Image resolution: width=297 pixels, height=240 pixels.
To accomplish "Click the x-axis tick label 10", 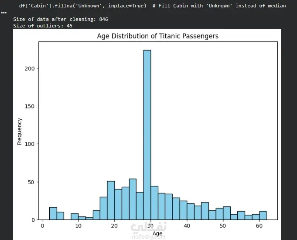I will pos(78,226).
